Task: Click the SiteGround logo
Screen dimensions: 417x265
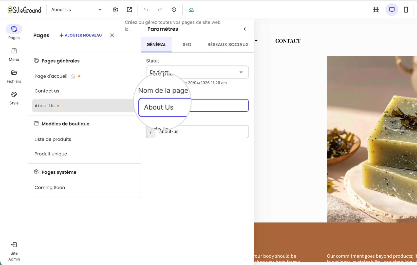Action: tap(24, 10)
